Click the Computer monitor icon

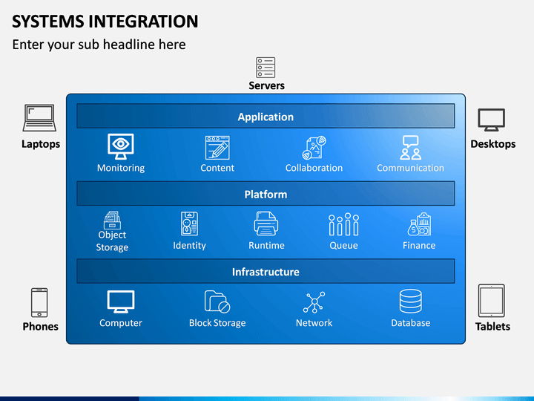click(121, 301)
